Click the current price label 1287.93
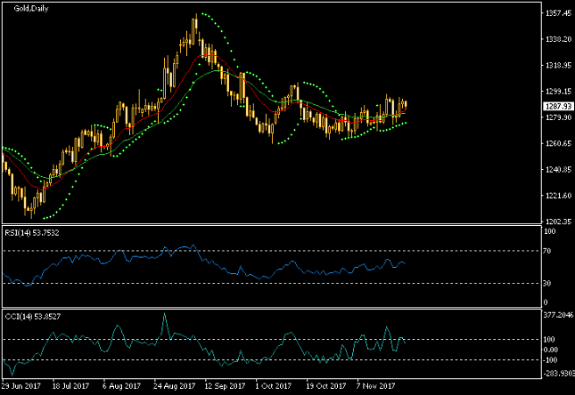The width and height of the screenshot is (575, 395). tap(558, 106)
